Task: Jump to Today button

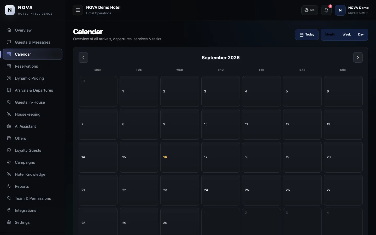Action: [307, 35]
